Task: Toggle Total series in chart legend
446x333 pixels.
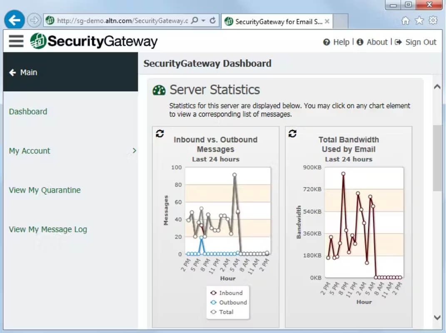Action: 222,312
